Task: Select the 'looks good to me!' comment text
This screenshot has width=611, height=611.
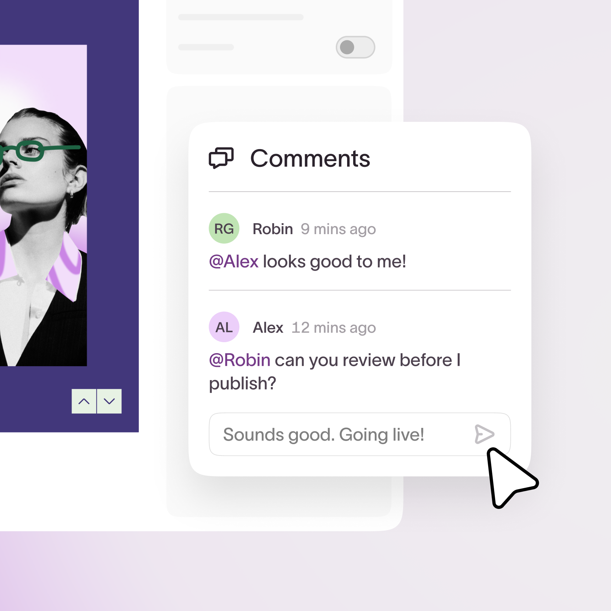Action: [x=334, y=262]
